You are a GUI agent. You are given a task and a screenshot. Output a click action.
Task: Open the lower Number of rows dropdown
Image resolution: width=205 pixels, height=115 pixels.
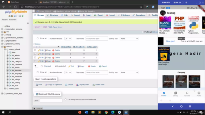tap(68, 73)
